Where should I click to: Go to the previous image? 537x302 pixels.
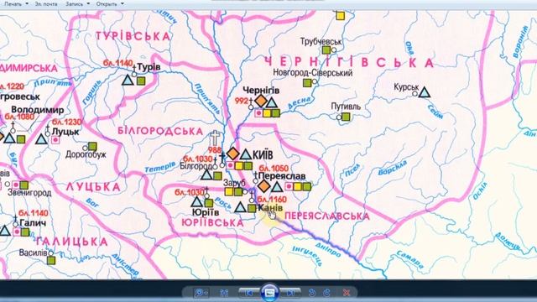249,293
